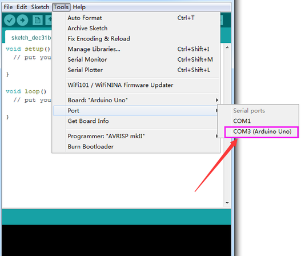Select COM3 (Arduino Uno) port
The width and height of the screenshot is (301, 256).
262,132
